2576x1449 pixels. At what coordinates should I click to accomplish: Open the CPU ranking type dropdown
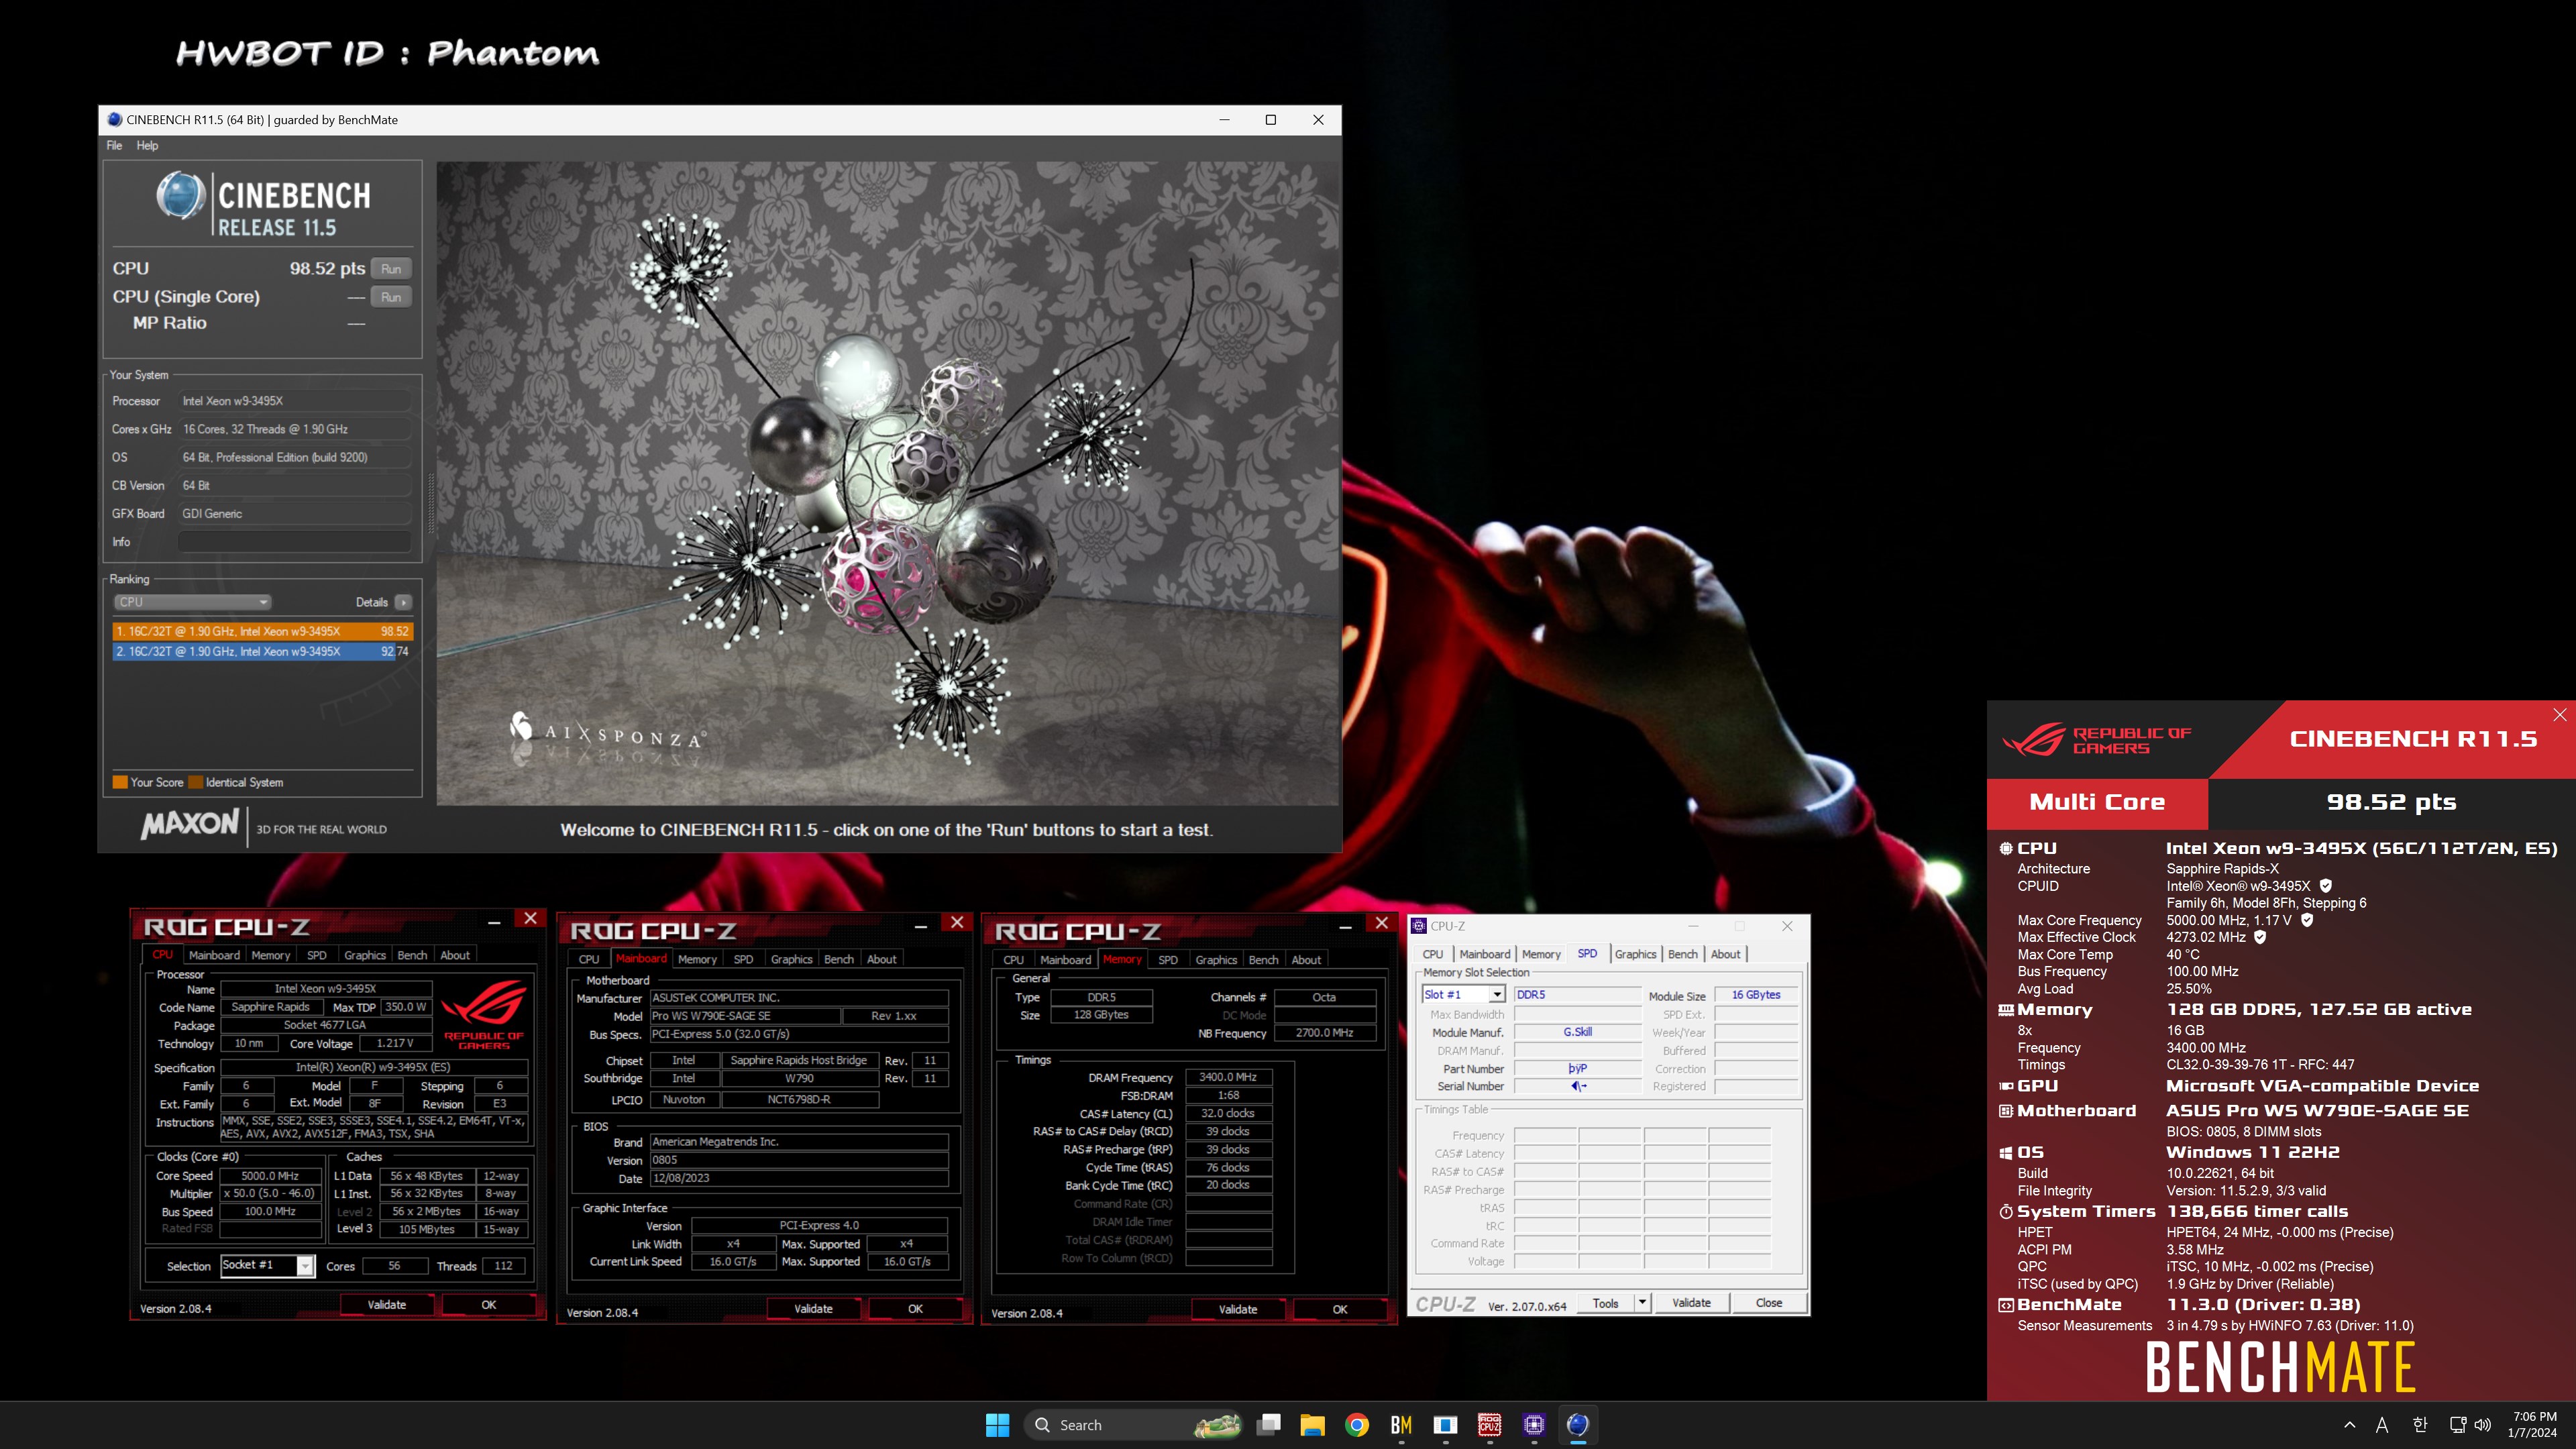point(192,602)
